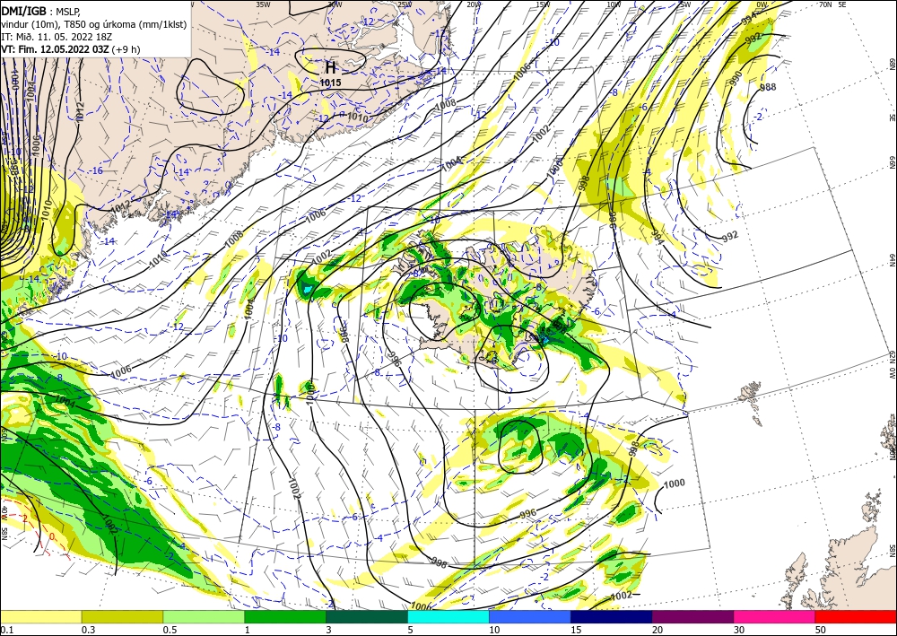Click the light green 0.5–1 legend swatch
This screenshot has height=636, width=897.
(x=204, y=616)
